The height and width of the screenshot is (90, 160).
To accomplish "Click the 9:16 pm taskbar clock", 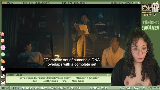I will pos(156,88).
